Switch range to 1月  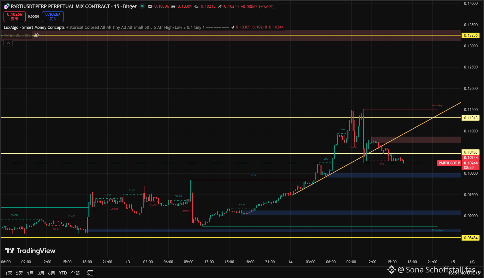coord(30,273)
